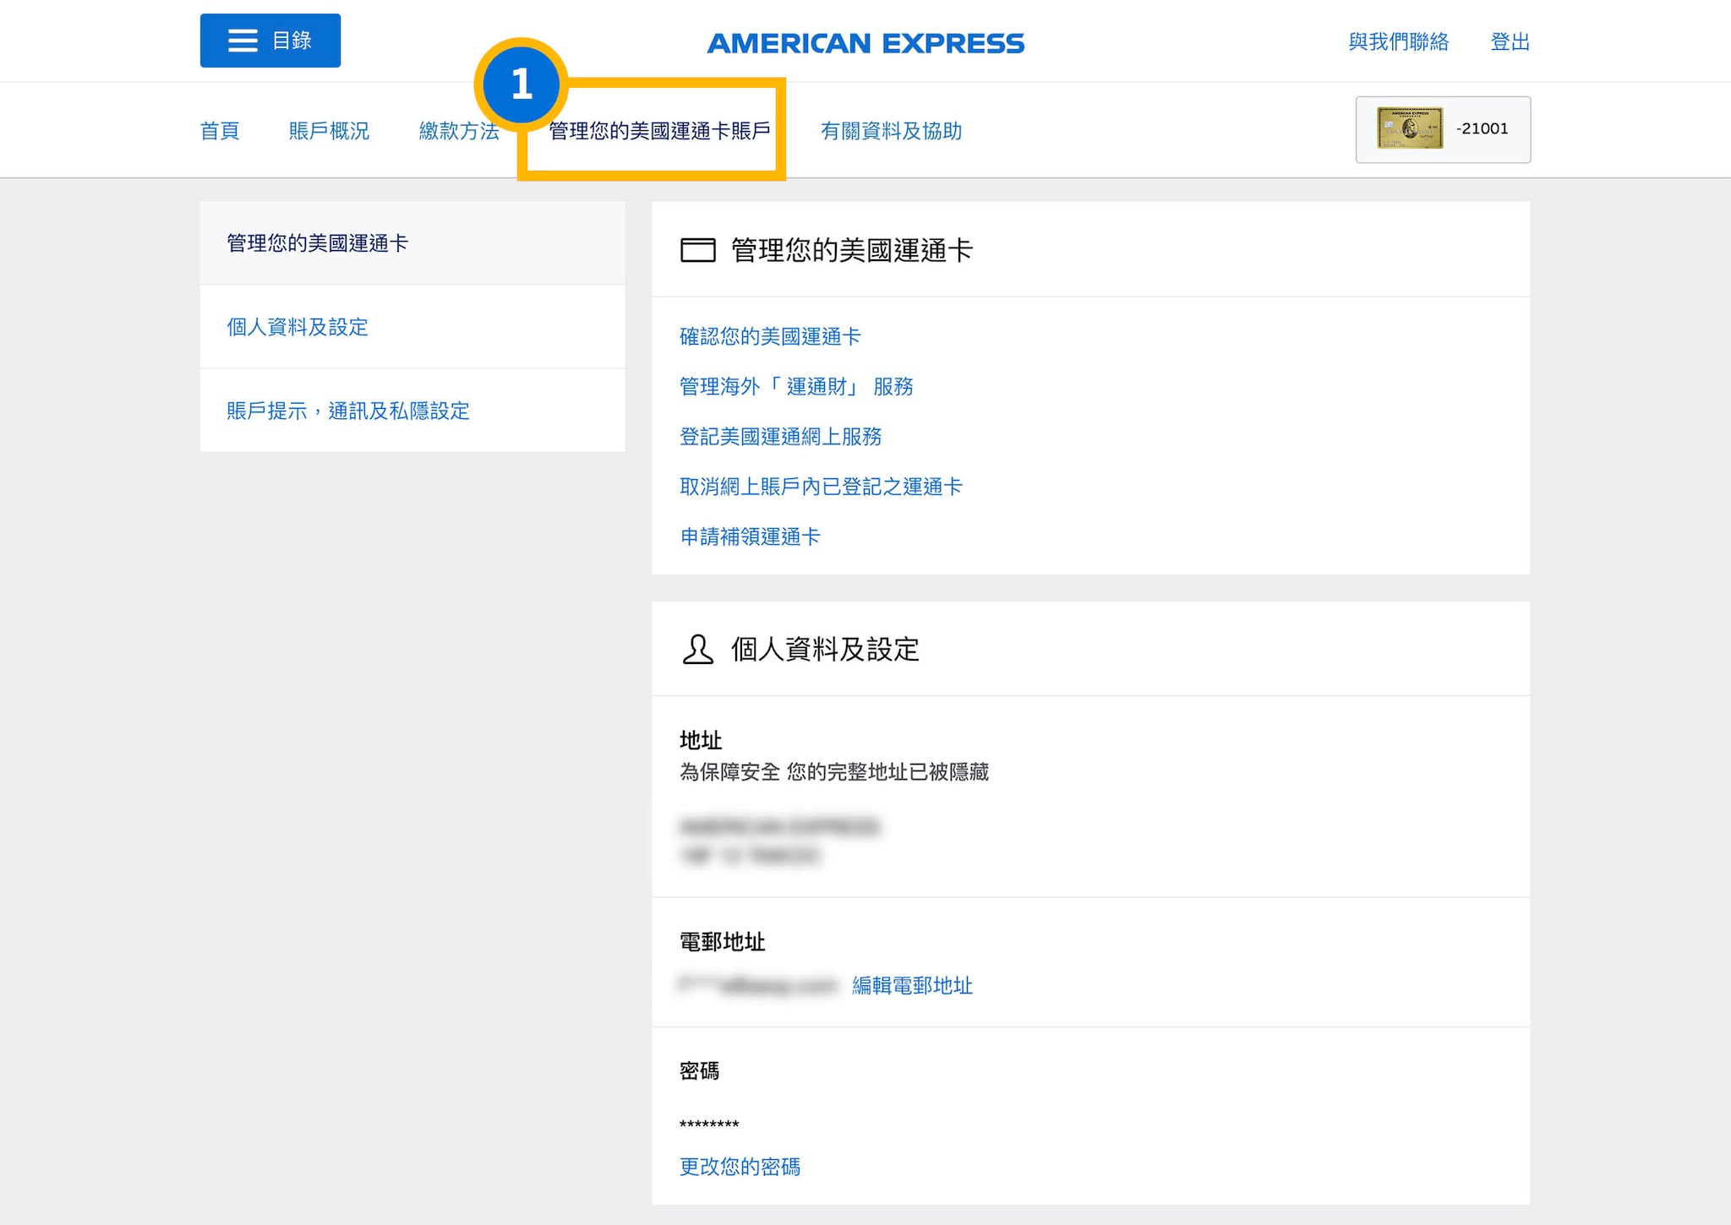The image size is (1731, 1225).
Task: Switch to 有關資料及協助 tab
Action: point(892,131)
